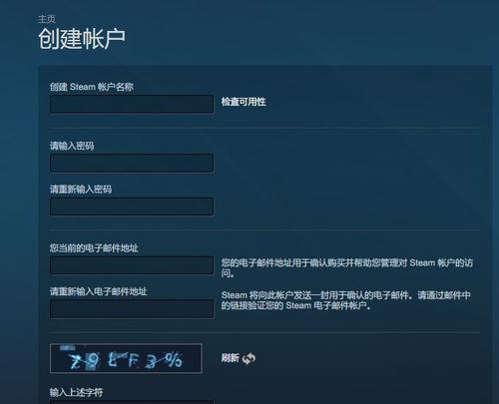
Task: Click the 刷新 text next to captcha
Action: [231, 358]
